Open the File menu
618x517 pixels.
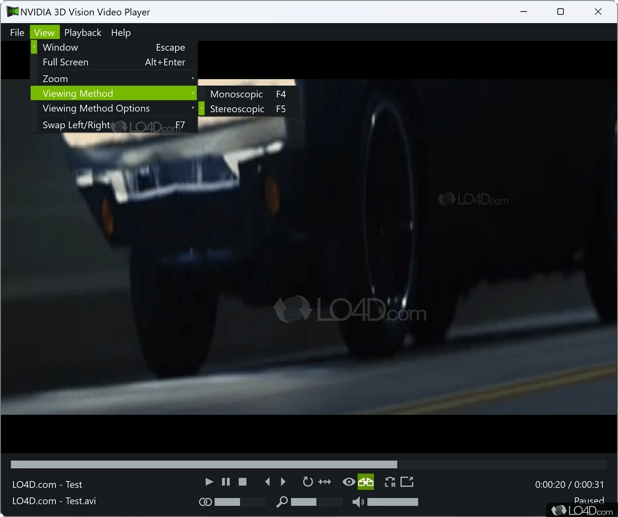coord(17,32)
